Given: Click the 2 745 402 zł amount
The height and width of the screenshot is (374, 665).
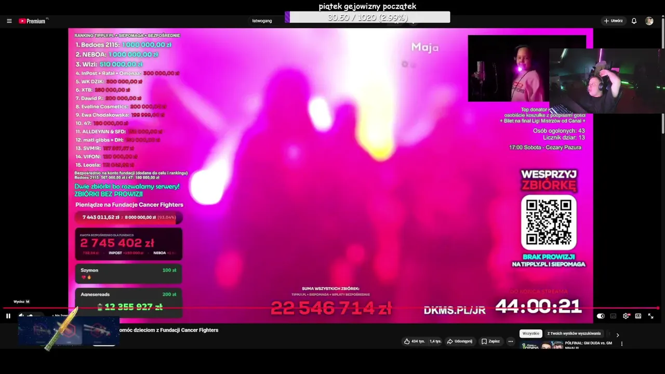Looking at the screenshot, I should [117, 243].
